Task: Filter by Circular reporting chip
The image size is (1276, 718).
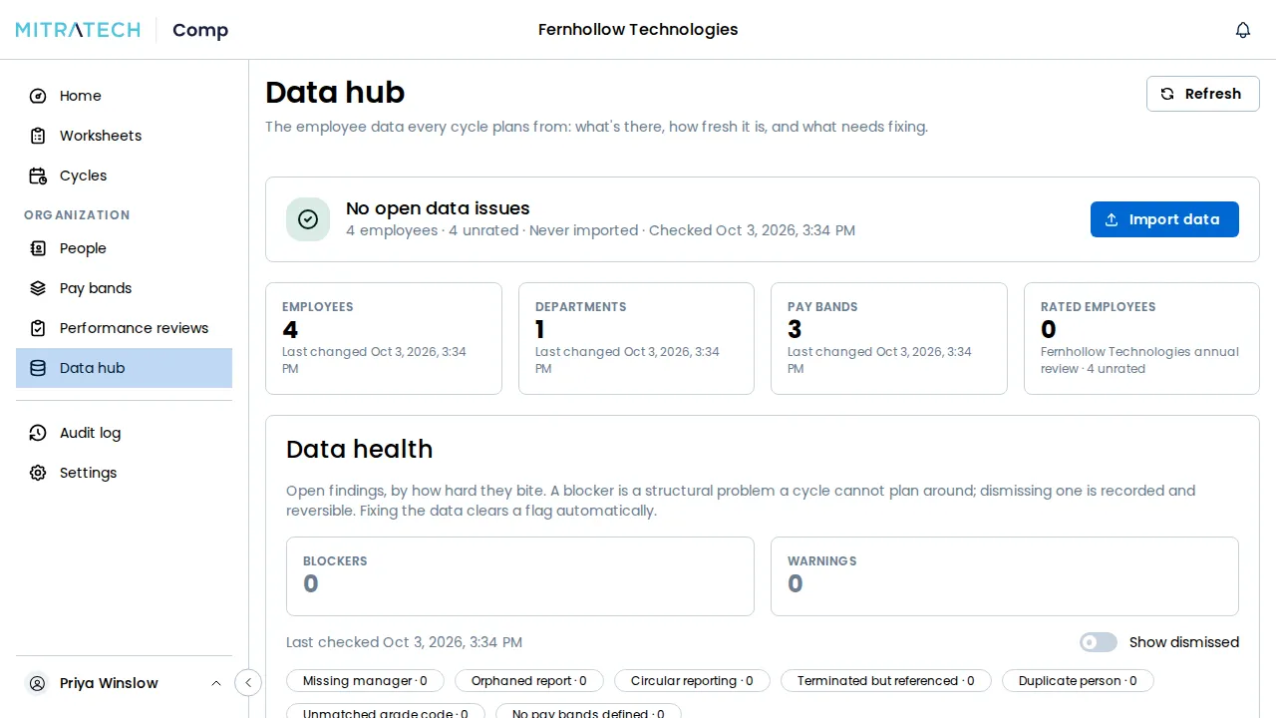Action: (692, 681)
